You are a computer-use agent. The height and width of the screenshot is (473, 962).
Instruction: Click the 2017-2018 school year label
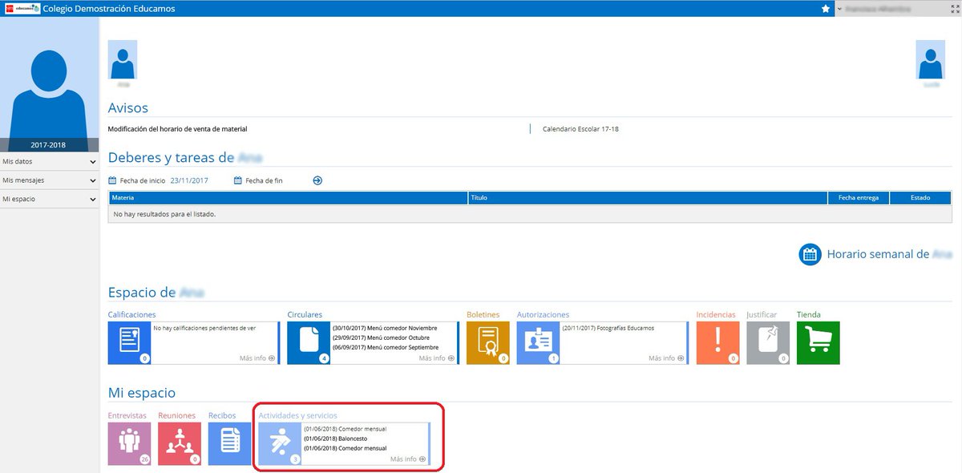[x=49, y=146]
